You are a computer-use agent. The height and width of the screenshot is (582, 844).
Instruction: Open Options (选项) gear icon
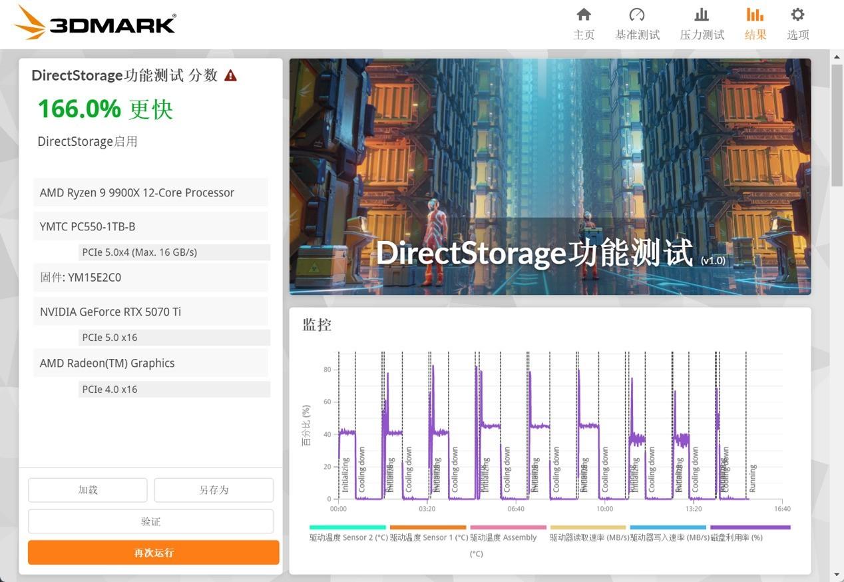click(x=797, y=15)
